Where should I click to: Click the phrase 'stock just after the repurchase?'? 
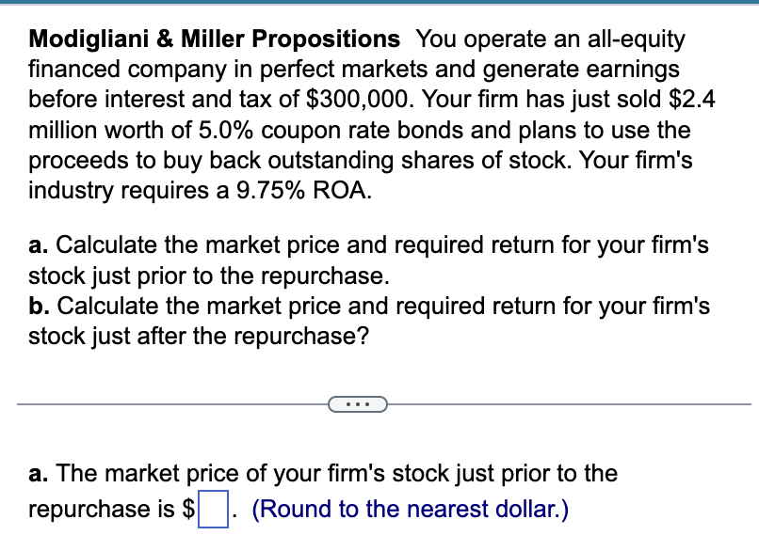[199, 336]
